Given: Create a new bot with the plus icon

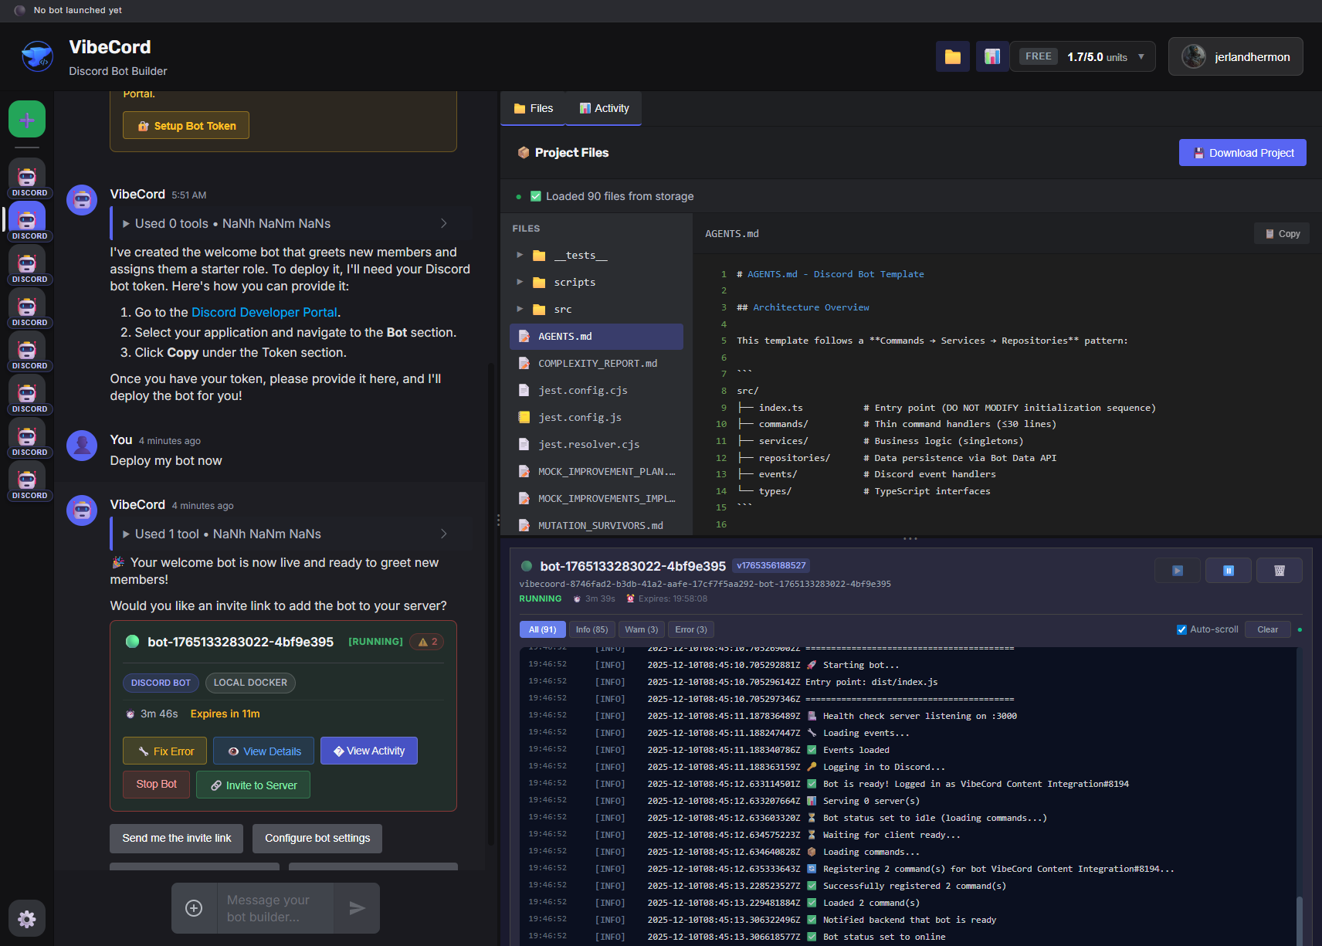Looking at the screenshot, I should pos(26,119).
